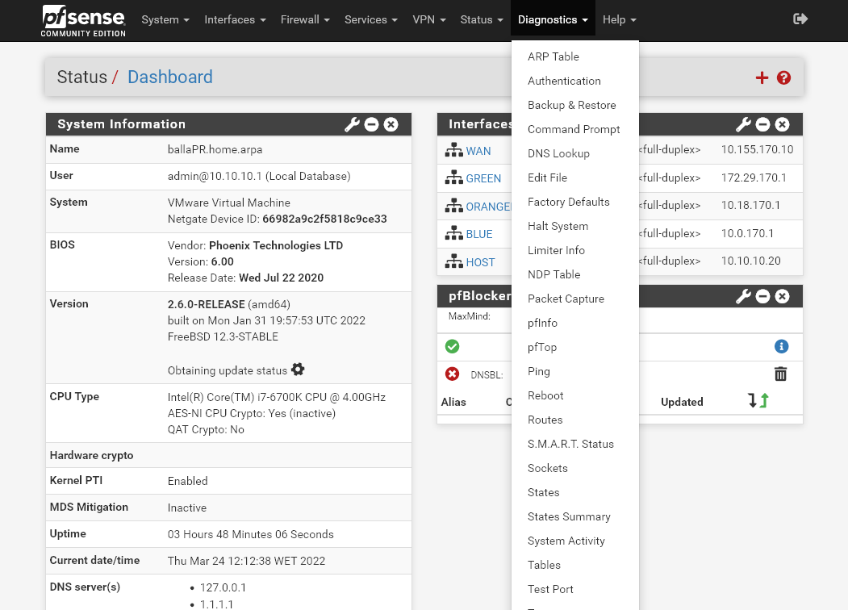Viewport: 848px width, 610px height.
Task: Open the Services dropdown menu
Action: pos(370,19)
